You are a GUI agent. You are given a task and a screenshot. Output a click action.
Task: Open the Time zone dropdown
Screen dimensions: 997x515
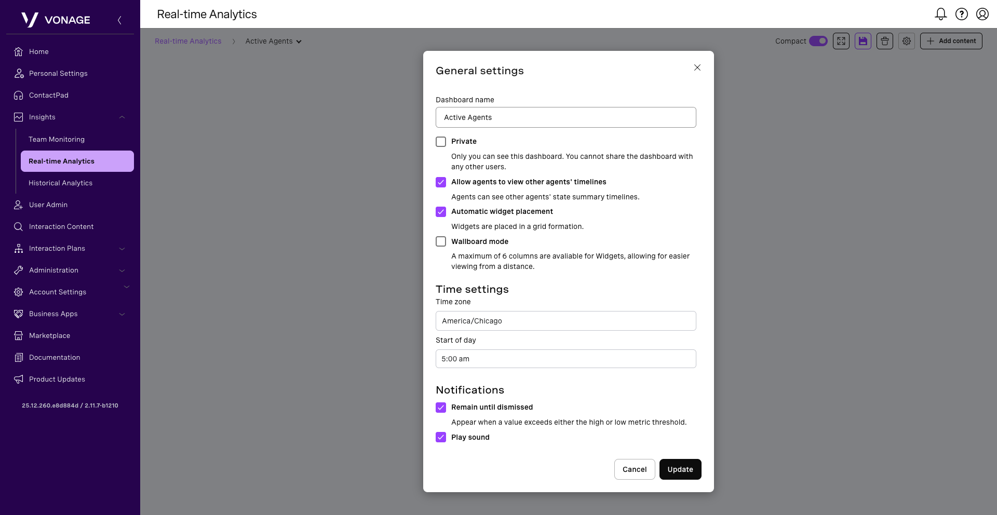click(x=565, y=321)
